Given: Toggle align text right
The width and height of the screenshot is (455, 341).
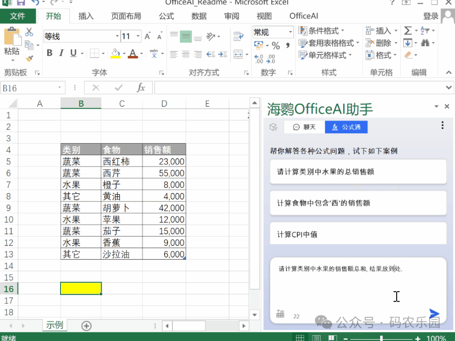Looking at the screenshot, I should point(198,54).
